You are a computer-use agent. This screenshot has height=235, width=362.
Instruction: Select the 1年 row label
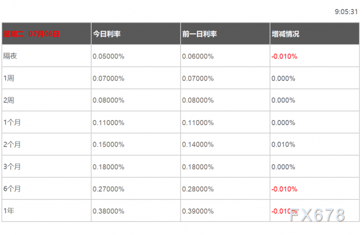pos(9,211)
